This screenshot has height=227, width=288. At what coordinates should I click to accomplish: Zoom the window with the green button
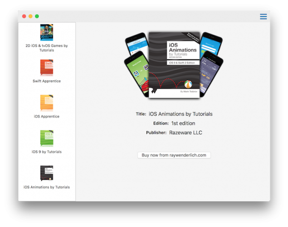(x=37, y=16)
